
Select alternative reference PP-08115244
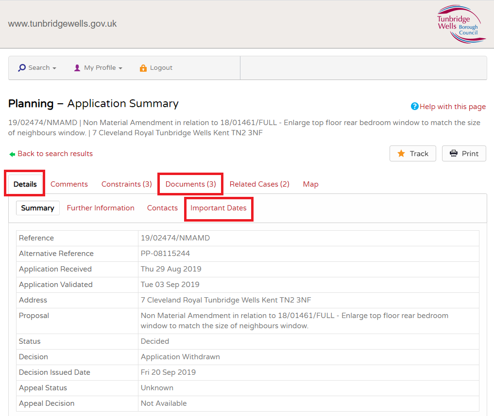(x=166, y=254)
